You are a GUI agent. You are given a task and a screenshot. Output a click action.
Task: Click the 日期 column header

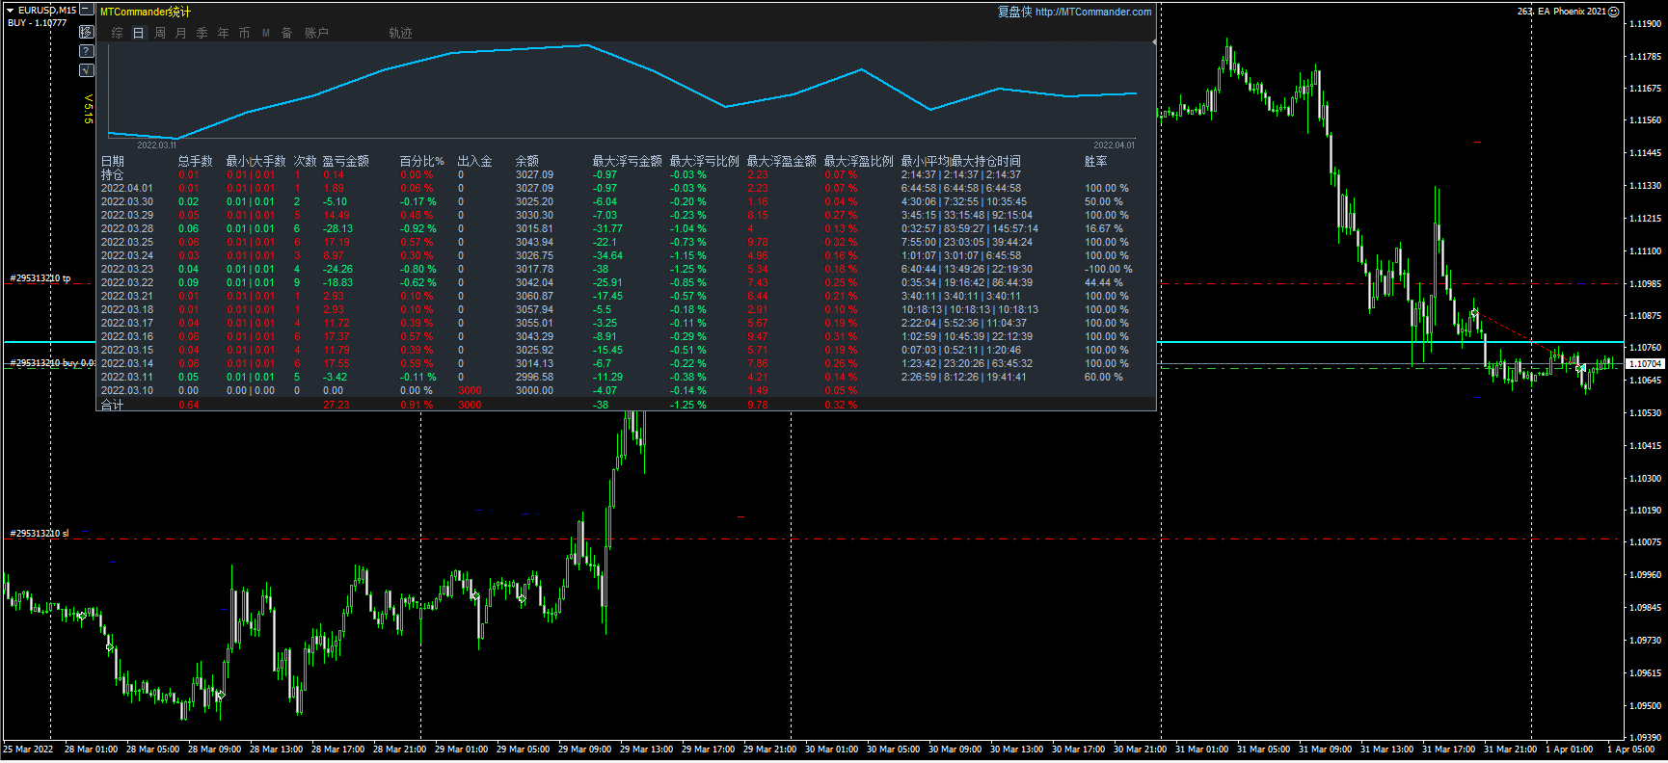tap(113, 161)
